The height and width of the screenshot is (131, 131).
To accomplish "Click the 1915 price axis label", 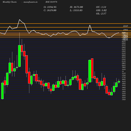I will click(x=124, y=69).
